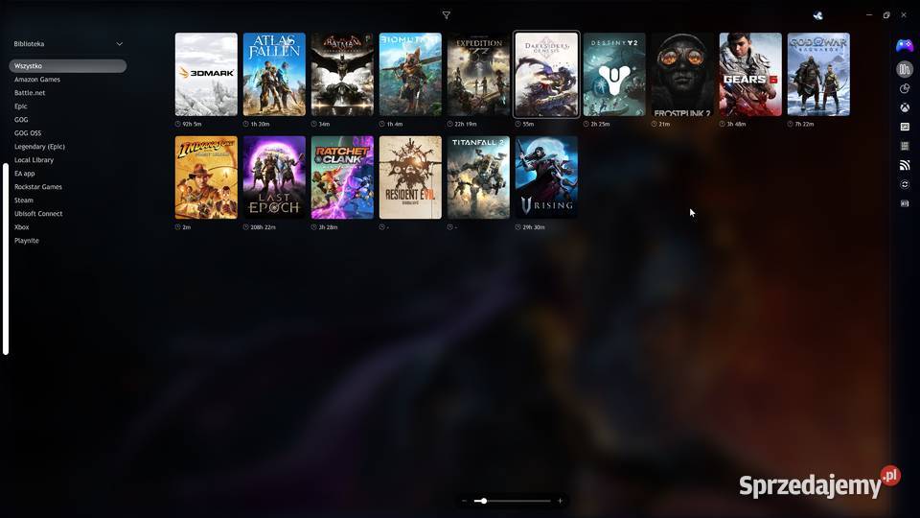Select Frostpunk 2 cover
920x518 pixels.
click(x=682, y=74)
